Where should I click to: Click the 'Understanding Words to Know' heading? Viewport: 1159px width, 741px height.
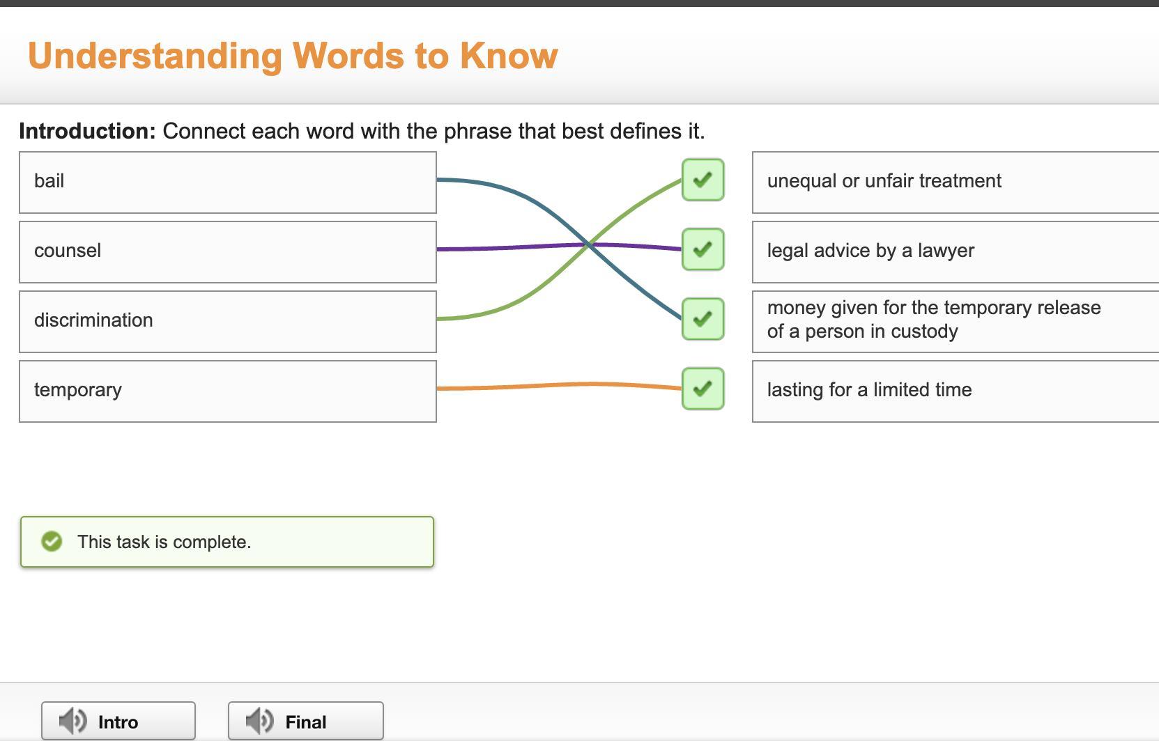tap(293, 56)
